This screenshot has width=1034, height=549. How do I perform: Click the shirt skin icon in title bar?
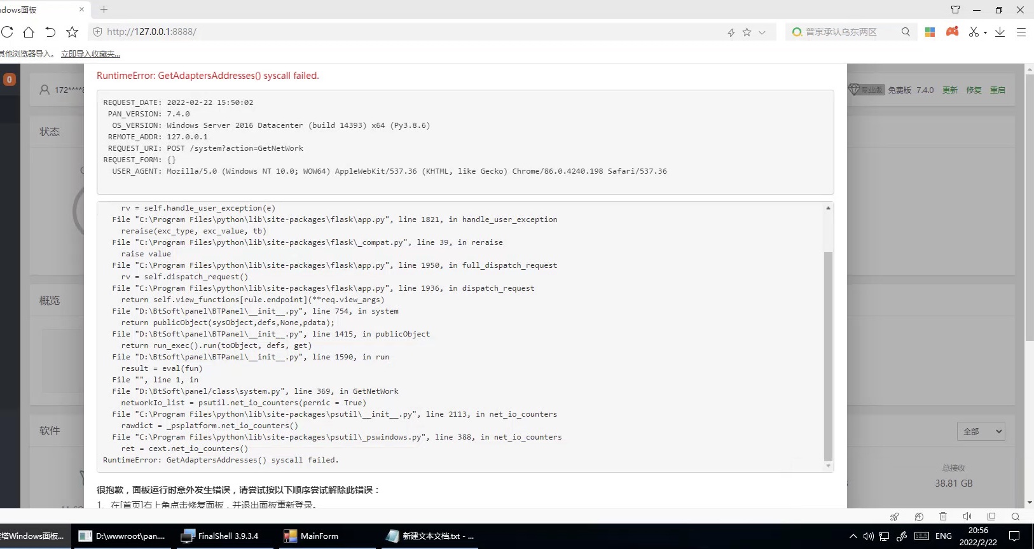955,10
